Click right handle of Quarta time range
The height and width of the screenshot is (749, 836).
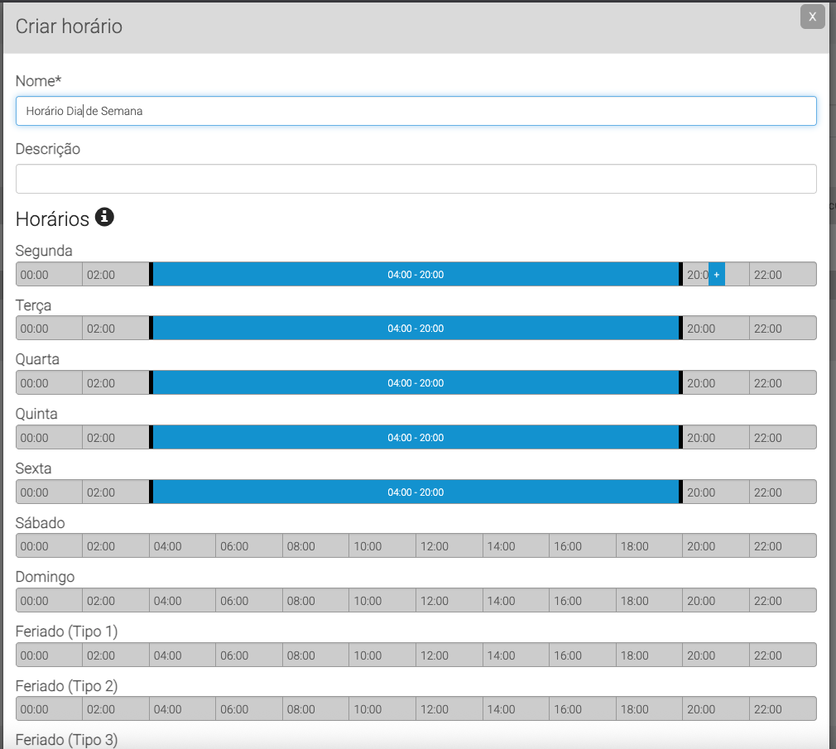pyautogui.click(x=680, y=383)
